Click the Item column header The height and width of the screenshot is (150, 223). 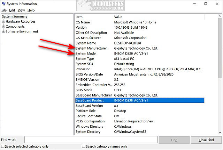tap(94, 17)
